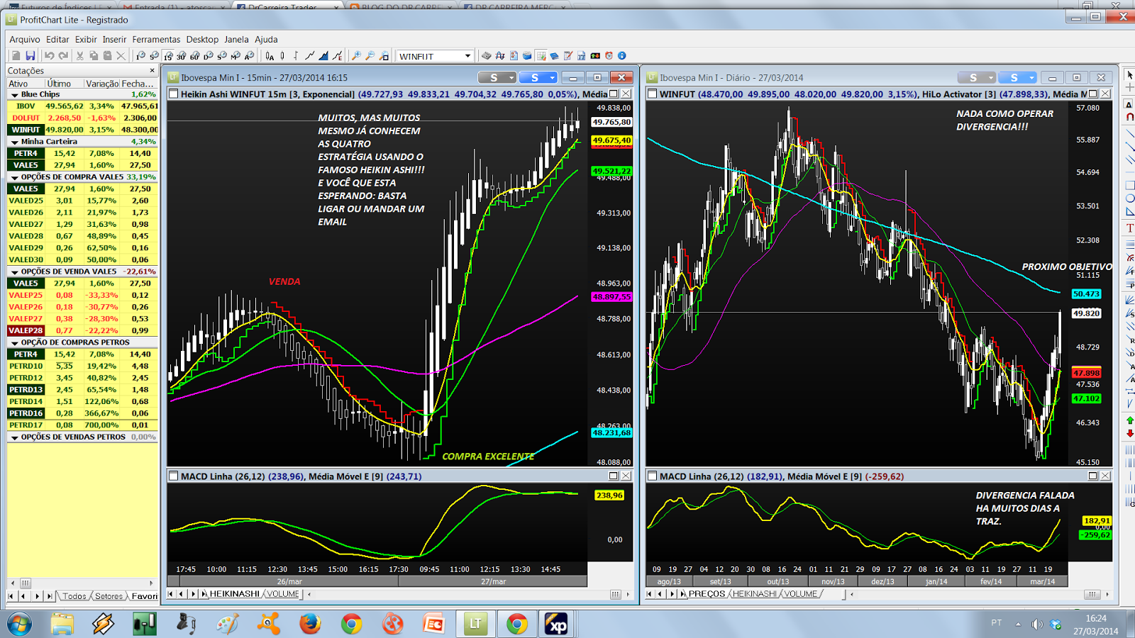Open the gray S dropdown in 15min window

(497, 77)
